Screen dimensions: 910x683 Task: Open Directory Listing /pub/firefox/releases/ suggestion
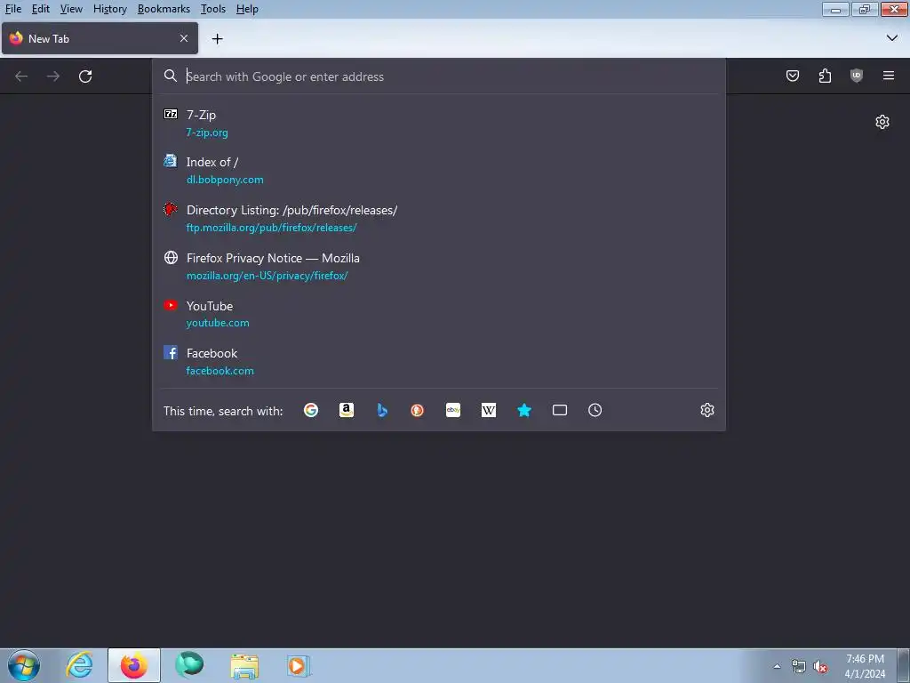tap(439, 219)
